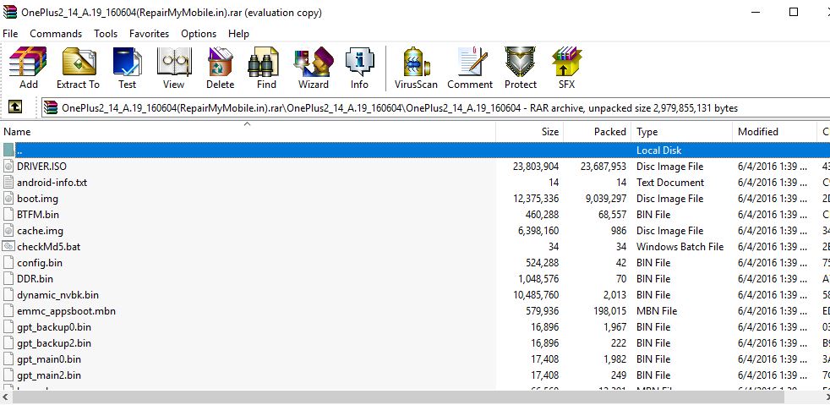The height and width of the screenshot is (405, 830).
Task: Launch the Wizard tool
Action: (313, 68)
